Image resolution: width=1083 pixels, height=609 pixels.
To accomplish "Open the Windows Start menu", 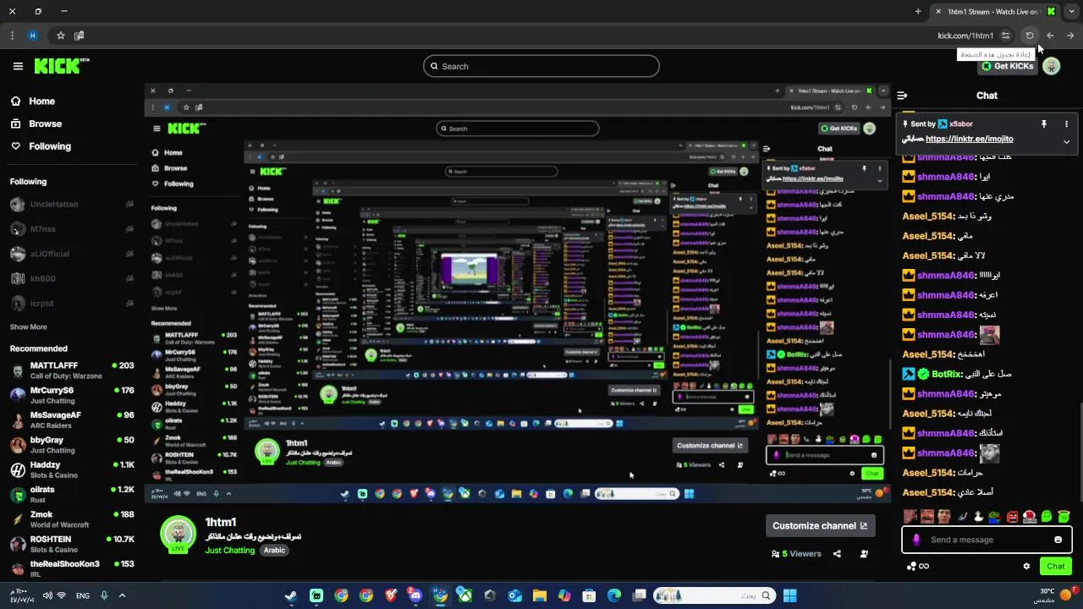I will [x=789, y=595].
